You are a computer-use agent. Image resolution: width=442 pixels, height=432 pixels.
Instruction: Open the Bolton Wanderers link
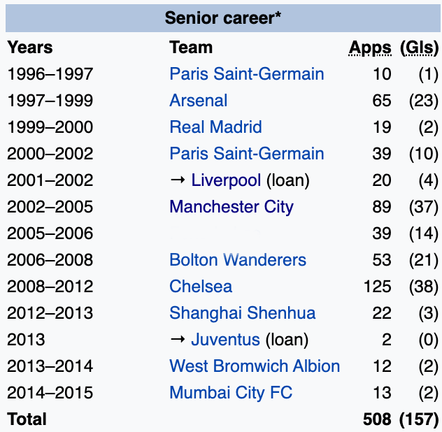[238, 260]
